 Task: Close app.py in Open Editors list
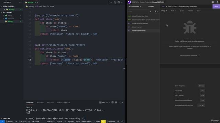[4, 9]
